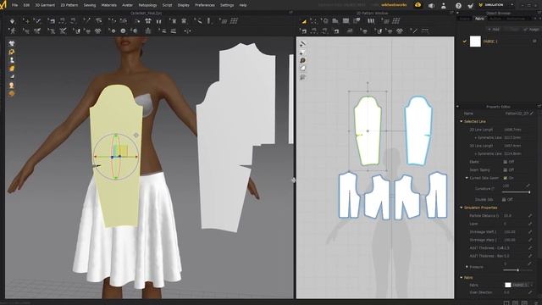The image size is (542, 305).
Task: Select the pause icon in 3D toolbar
Action: pyautogui.click(x=158, y=21)
